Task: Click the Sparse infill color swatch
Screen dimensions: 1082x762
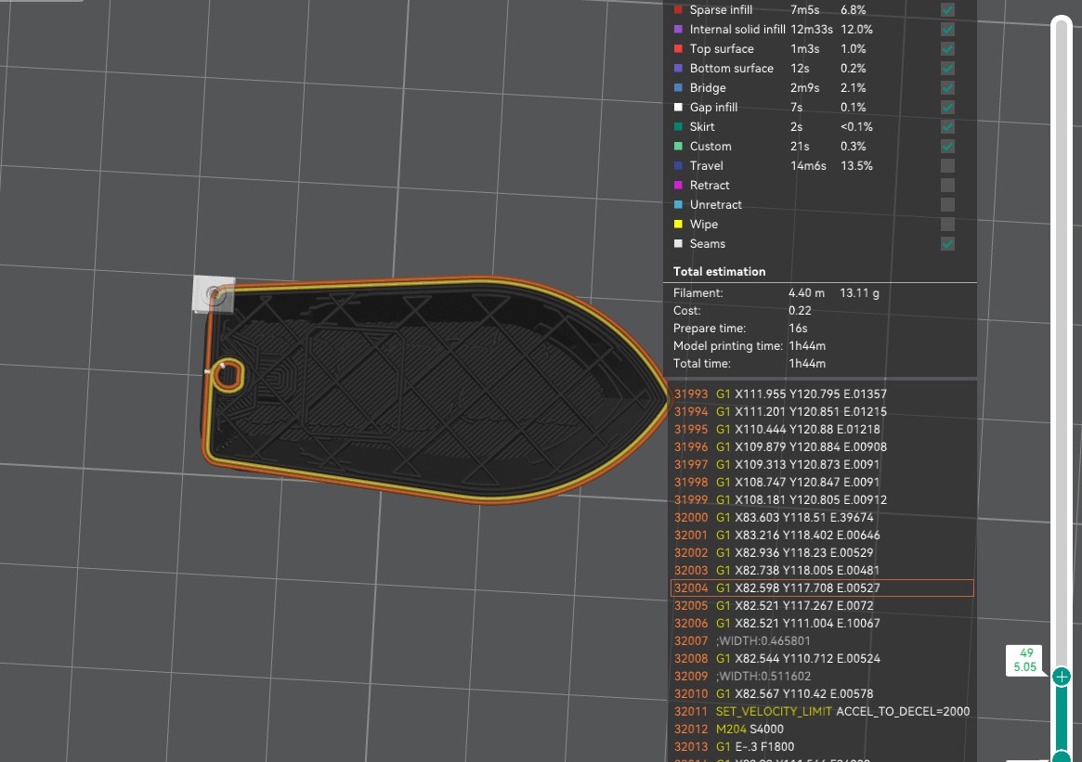Action: (678, 9)
